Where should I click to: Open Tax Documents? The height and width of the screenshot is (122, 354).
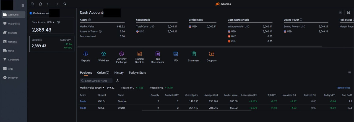click(x=158, y=54)
